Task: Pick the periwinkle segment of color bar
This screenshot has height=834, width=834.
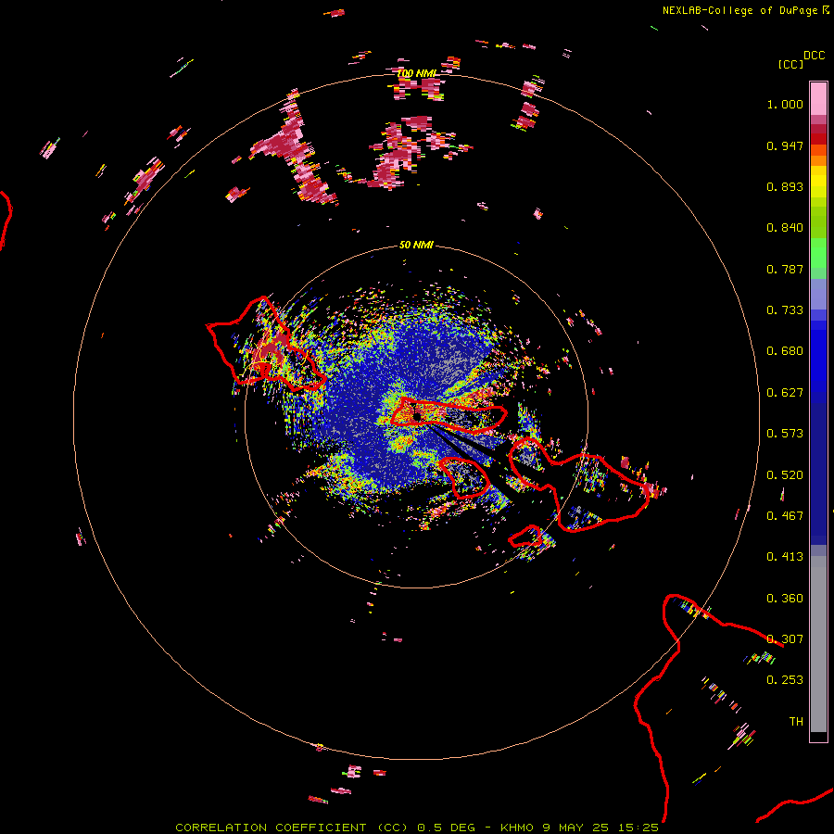Action: 818,296
